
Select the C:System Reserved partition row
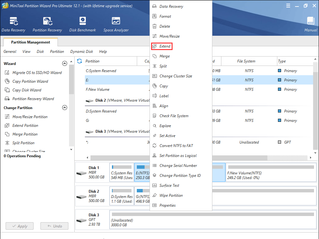199,71
